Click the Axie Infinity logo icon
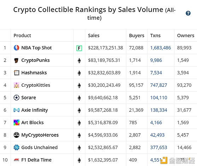This screenshot has height=166, width=197. click(17, 110)
